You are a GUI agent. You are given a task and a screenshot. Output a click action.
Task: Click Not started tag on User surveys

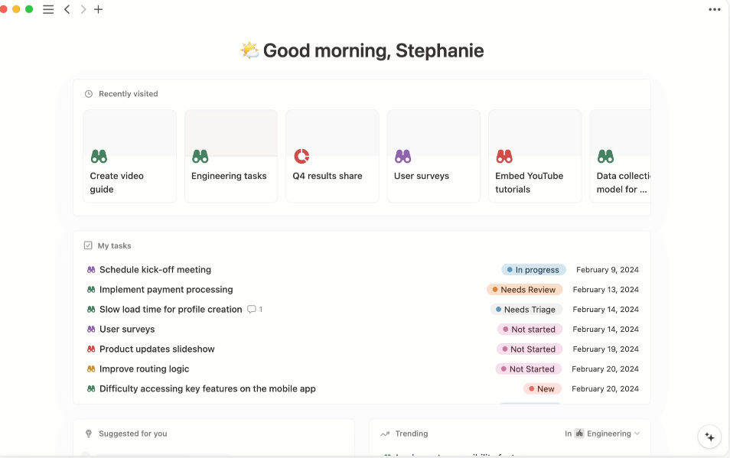(x=530, y=330)
